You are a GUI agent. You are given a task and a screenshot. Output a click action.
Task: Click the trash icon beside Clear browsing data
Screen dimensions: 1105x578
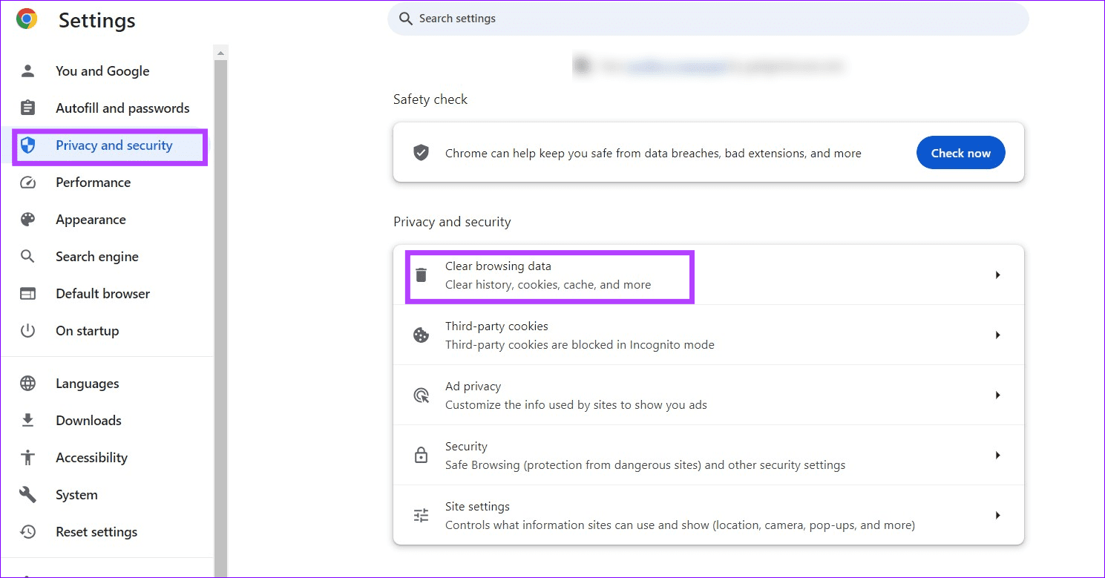coord(421,275)
